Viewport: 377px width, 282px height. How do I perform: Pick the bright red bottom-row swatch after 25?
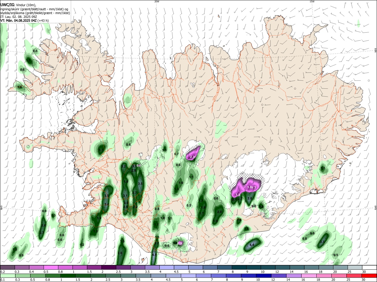[x=369, y=276]
